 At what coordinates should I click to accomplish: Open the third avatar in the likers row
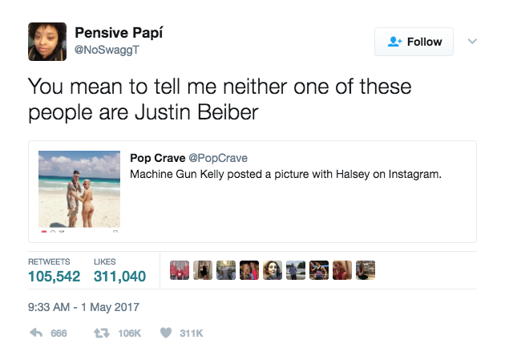pyautogui.click(x=227, y=269)
